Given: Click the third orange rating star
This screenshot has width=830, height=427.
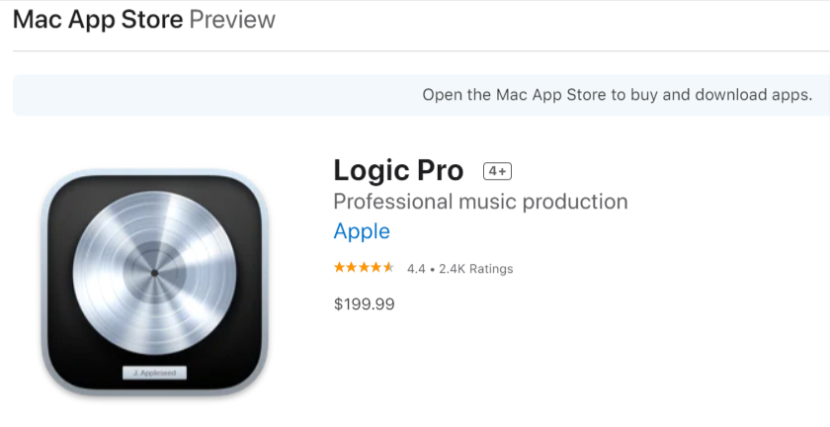Looking at the screenshot, I should click(364, 267).
